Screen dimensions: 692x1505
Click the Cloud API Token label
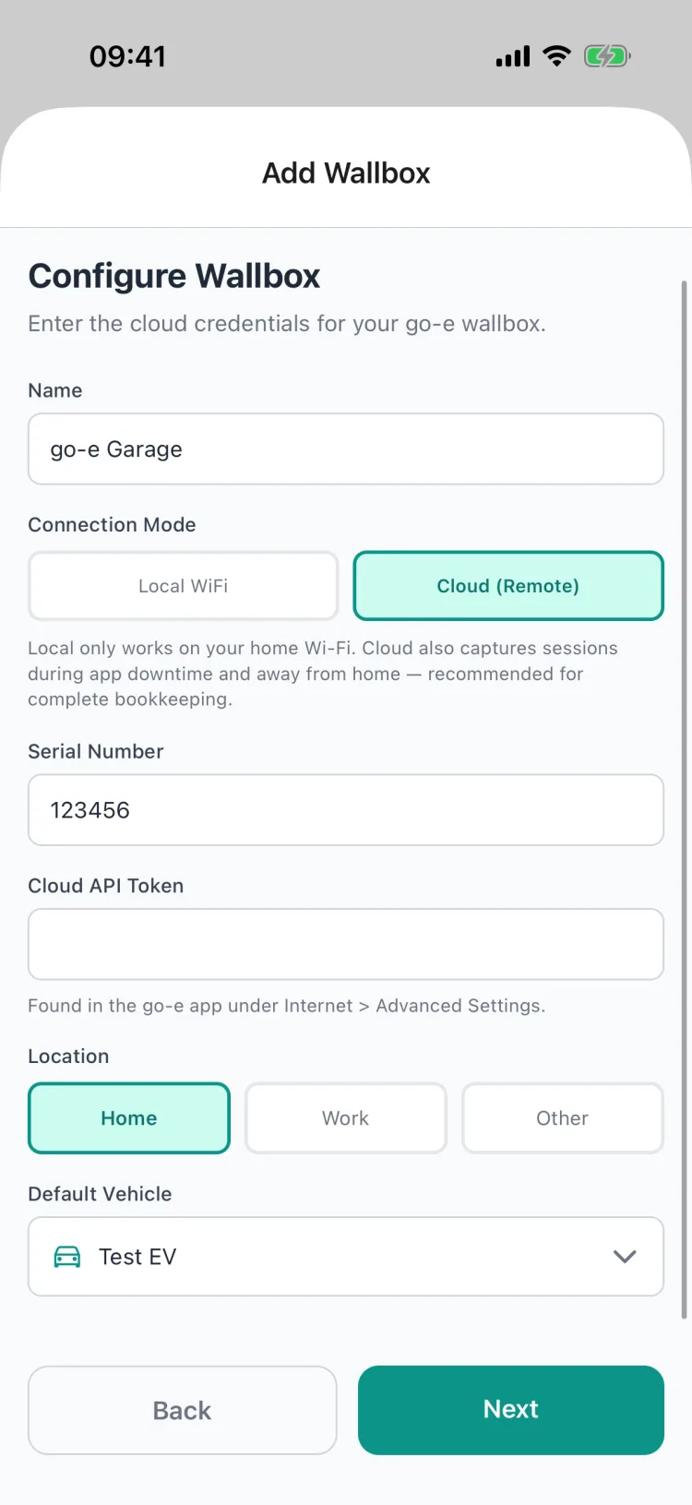[x=106, y=886]
